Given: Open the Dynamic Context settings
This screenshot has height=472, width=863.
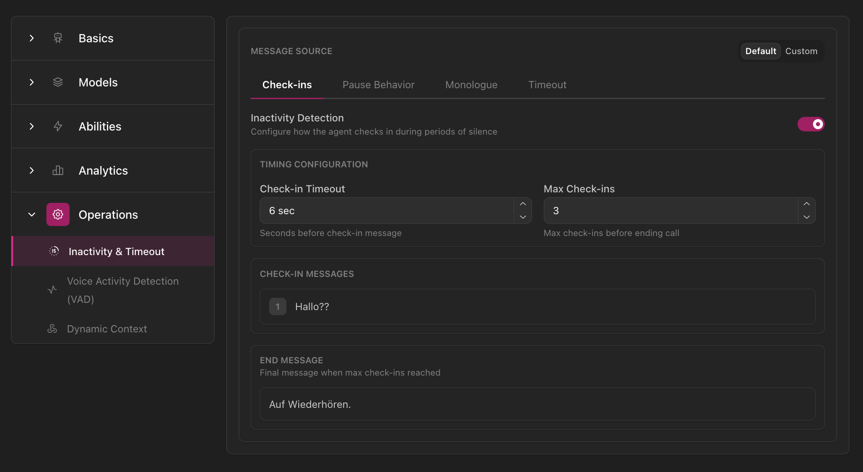Looking at the screenshot, I should click(x=107, y=329).
